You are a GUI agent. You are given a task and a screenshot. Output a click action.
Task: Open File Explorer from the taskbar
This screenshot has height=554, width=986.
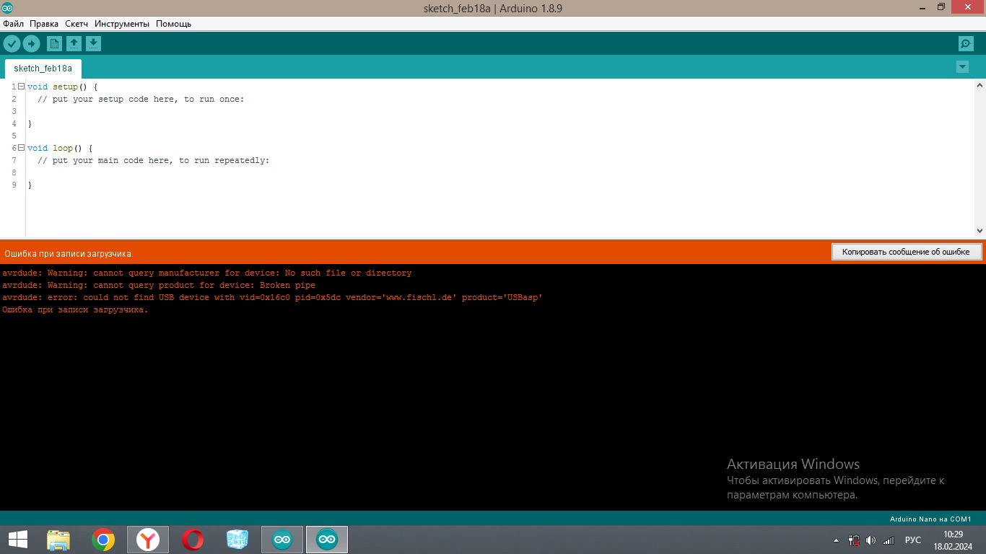click(58, 540)
